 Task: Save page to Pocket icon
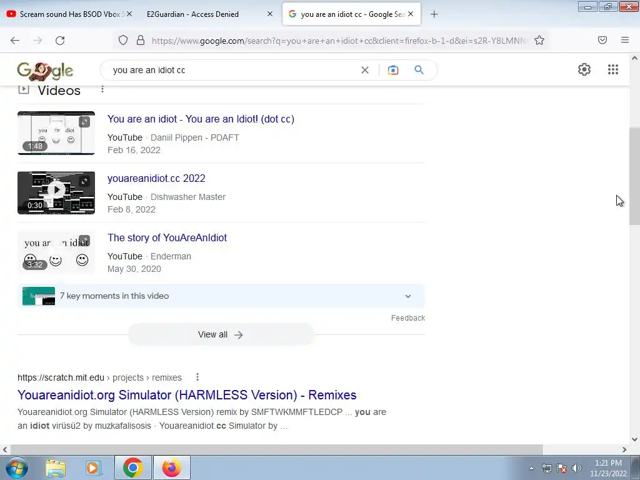[602, 40]
